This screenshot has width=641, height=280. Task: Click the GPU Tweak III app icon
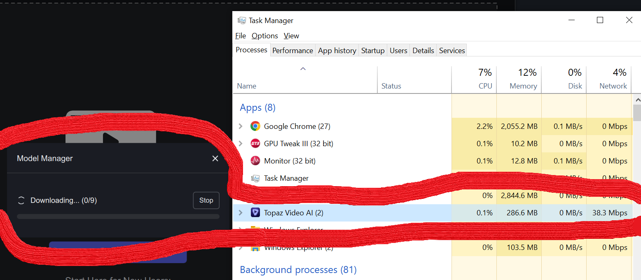click(255, 144)
